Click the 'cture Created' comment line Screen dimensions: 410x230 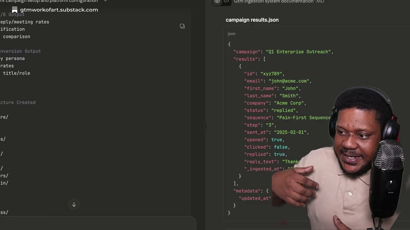(x=18, y=103)
